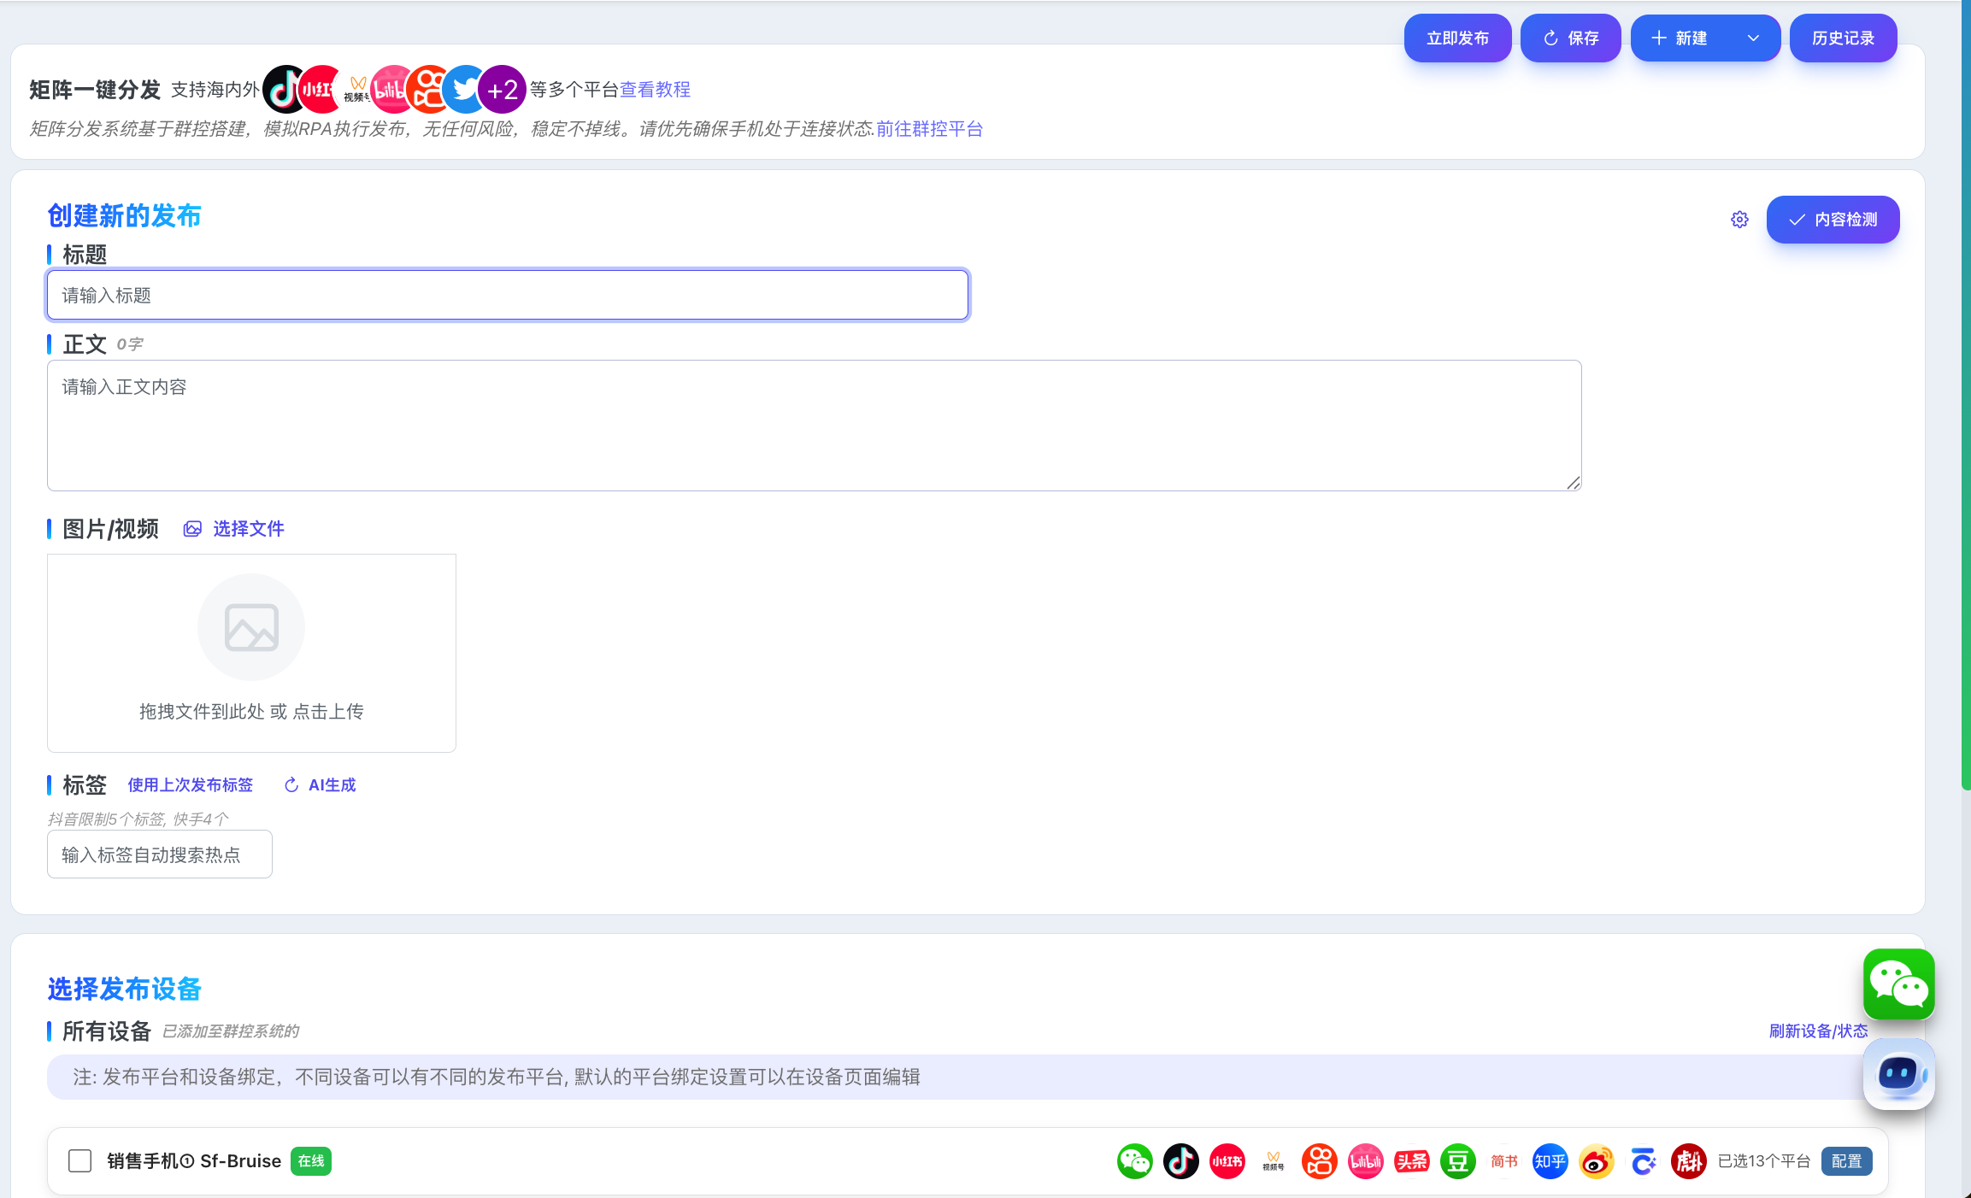The image size is (1971, 1198).
Task: Click the Zhihu platform icon
Action: click(x=1550, y=1161)
